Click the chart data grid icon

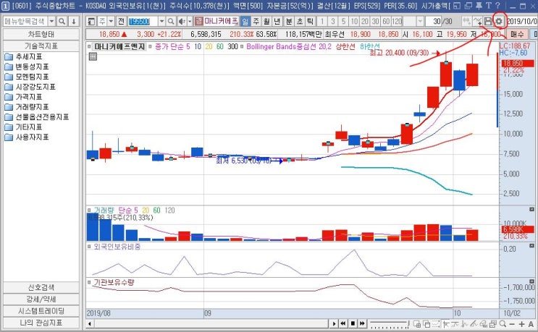click(x=93, y=56)
